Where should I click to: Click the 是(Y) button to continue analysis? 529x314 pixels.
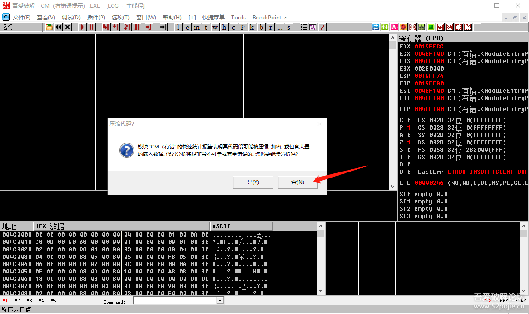[x=253, y=182]
